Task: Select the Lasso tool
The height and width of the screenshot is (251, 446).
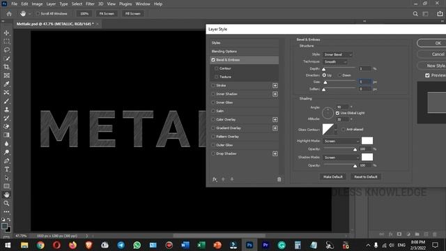Action: tap(6, 50)
